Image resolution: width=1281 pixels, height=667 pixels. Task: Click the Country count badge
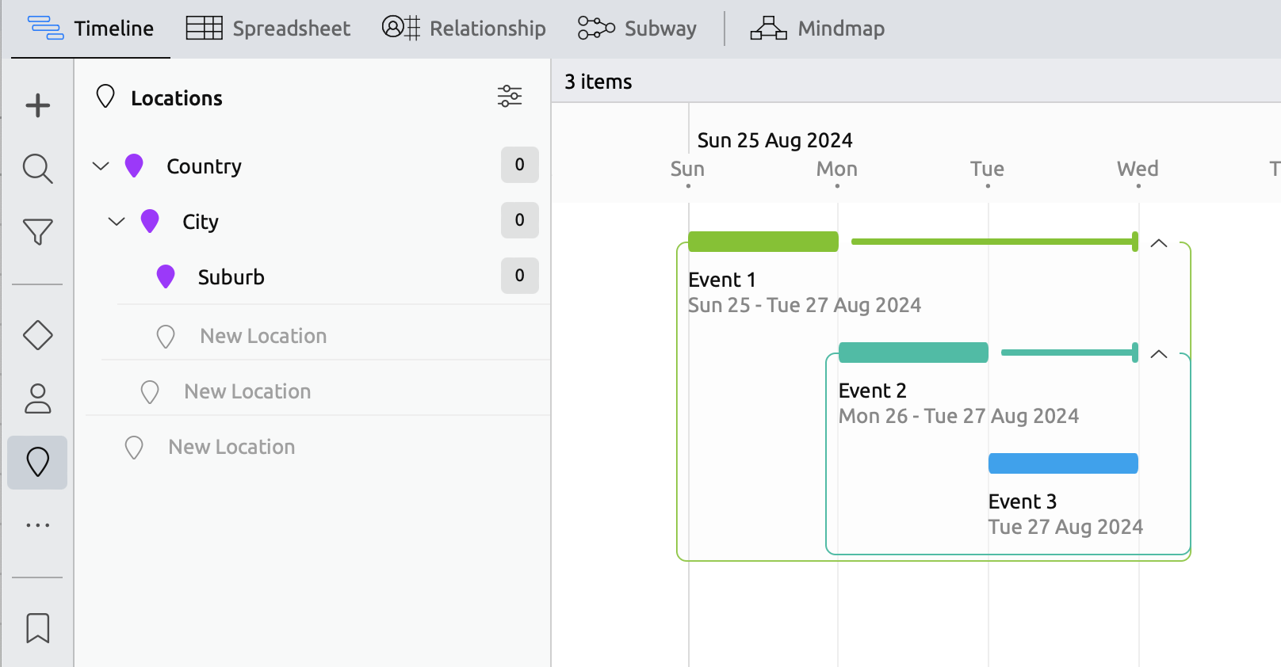[519, 165]
